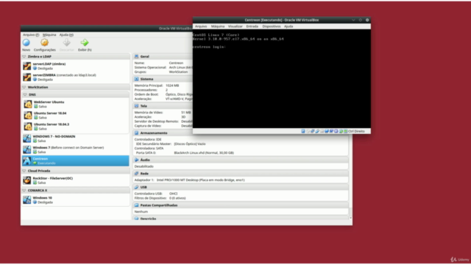Image resolution: width=471 pixels, height=265 pixels.
Task: Select Ubuntu Server 18.04 virtual machine
Action: [76, 116]
